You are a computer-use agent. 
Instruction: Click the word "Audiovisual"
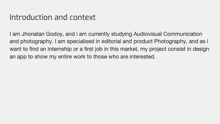click(x=148, y=34)
